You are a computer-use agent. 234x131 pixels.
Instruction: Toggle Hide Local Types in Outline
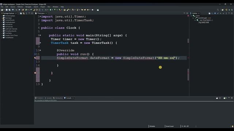pyautogui.click(x=223, y=13)
